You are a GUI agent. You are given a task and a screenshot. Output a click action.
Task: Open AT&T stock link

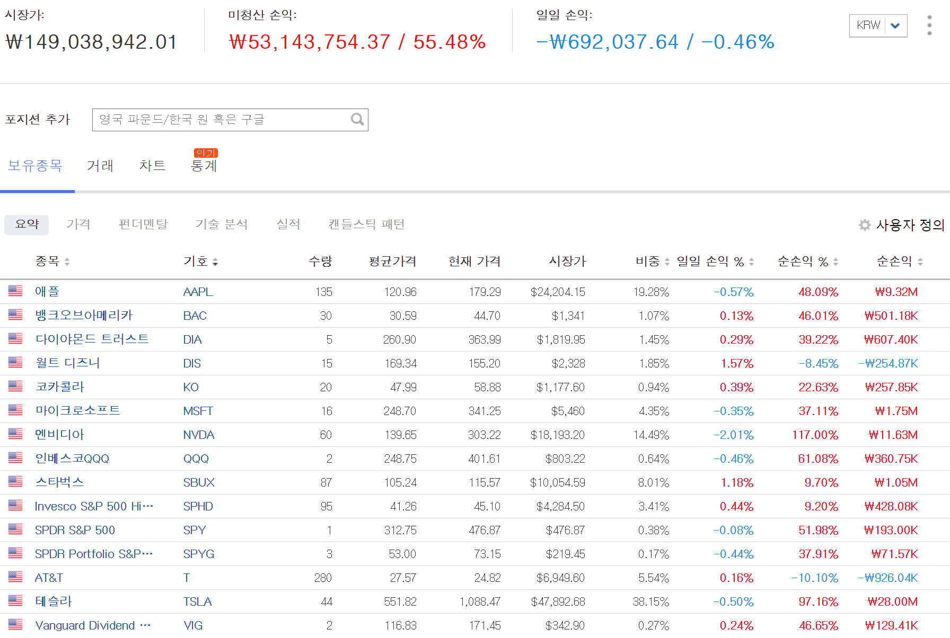[49, 578]
